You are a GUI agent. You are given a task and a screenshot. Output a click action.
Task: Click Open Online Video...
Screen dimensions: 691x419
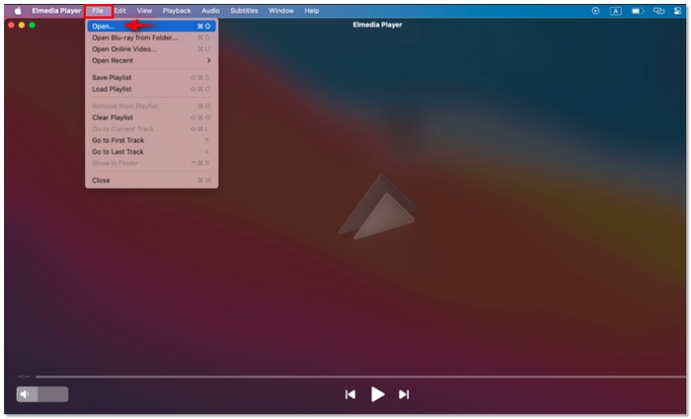pos(123,48)
